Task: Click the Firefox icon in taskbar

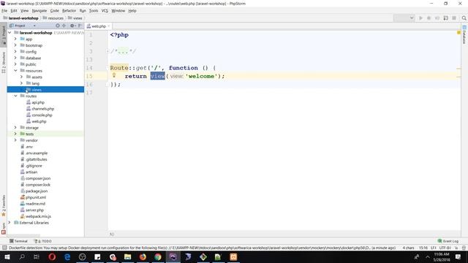Action: point(143,256)
